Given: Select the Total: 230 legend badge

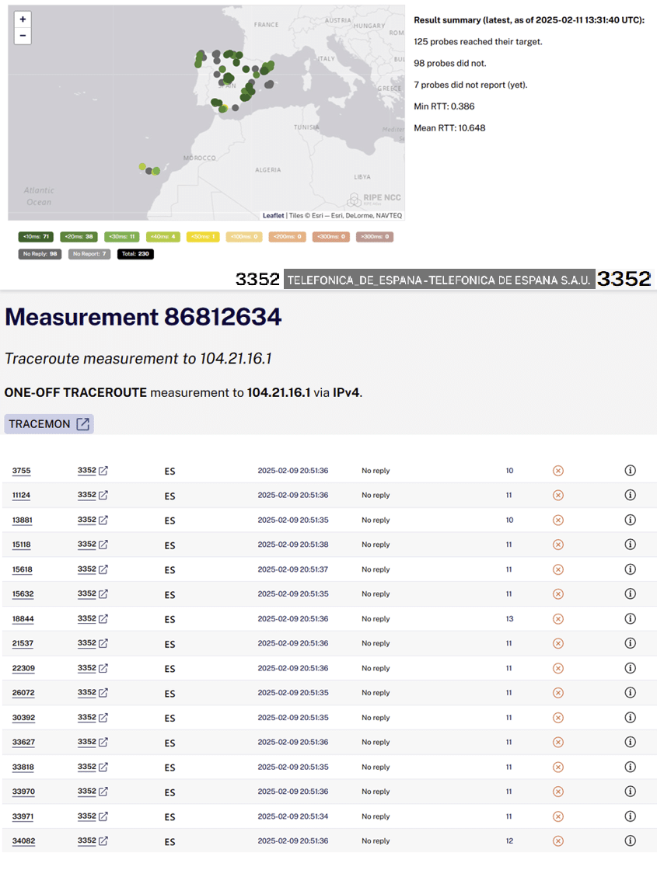Looking at the screenshot, I should tap(135, 254).
